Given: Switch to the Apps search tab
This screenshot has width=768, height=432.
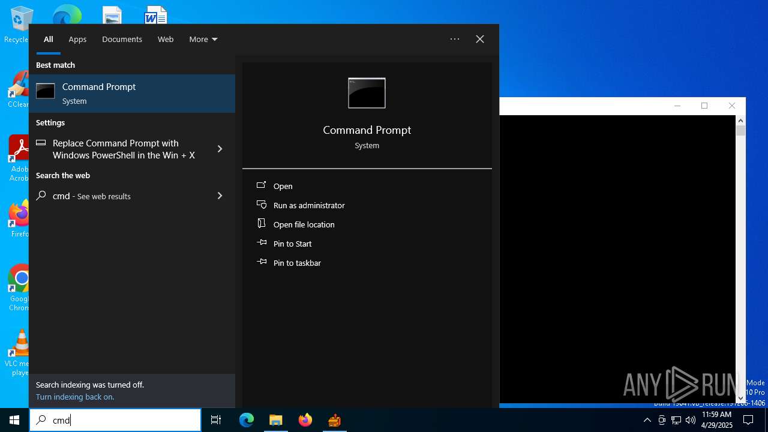Looking at the screenshot, I should tap(77, 39).
